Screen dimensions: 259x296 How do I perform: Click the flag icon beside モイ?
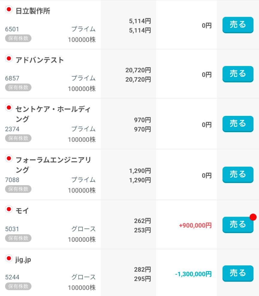click(9, 209)
